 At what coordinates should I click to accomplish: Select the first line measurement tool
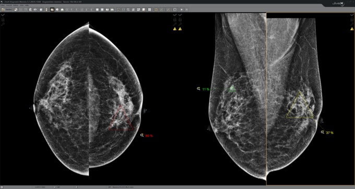click(x=162, y=10)
